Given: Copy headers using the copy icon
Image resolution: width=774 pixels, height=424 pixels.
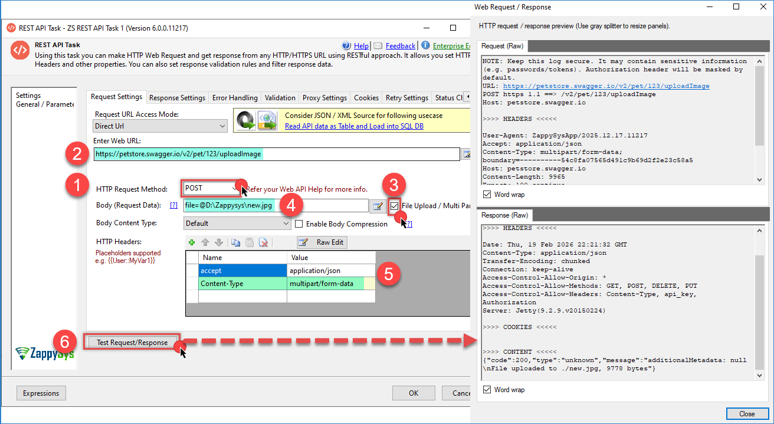Looking at the screenshot, I should (236, 242).
